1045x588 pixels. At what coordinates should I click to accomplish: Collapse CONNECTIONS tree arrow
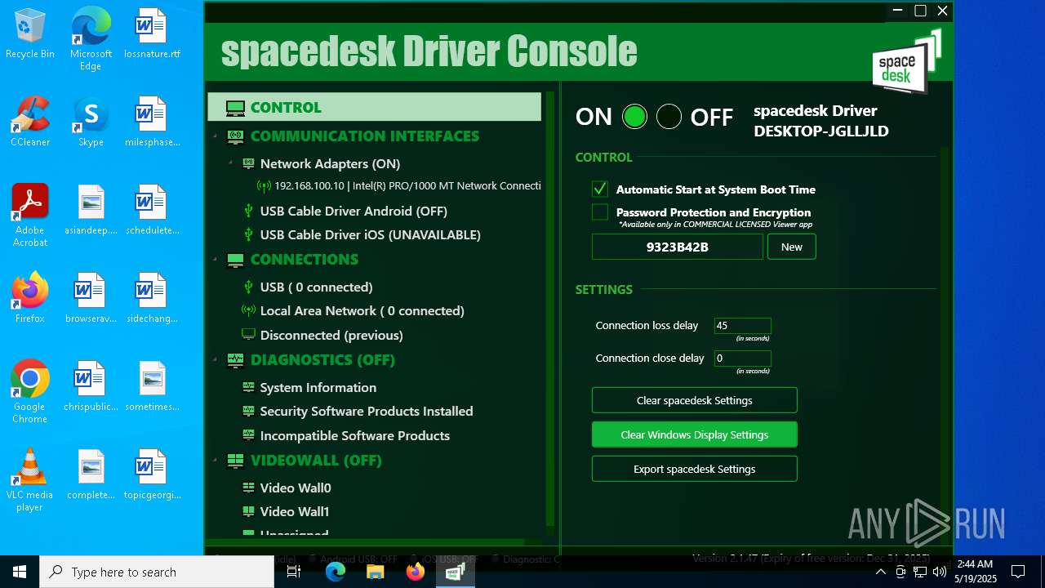click(216, 260)
